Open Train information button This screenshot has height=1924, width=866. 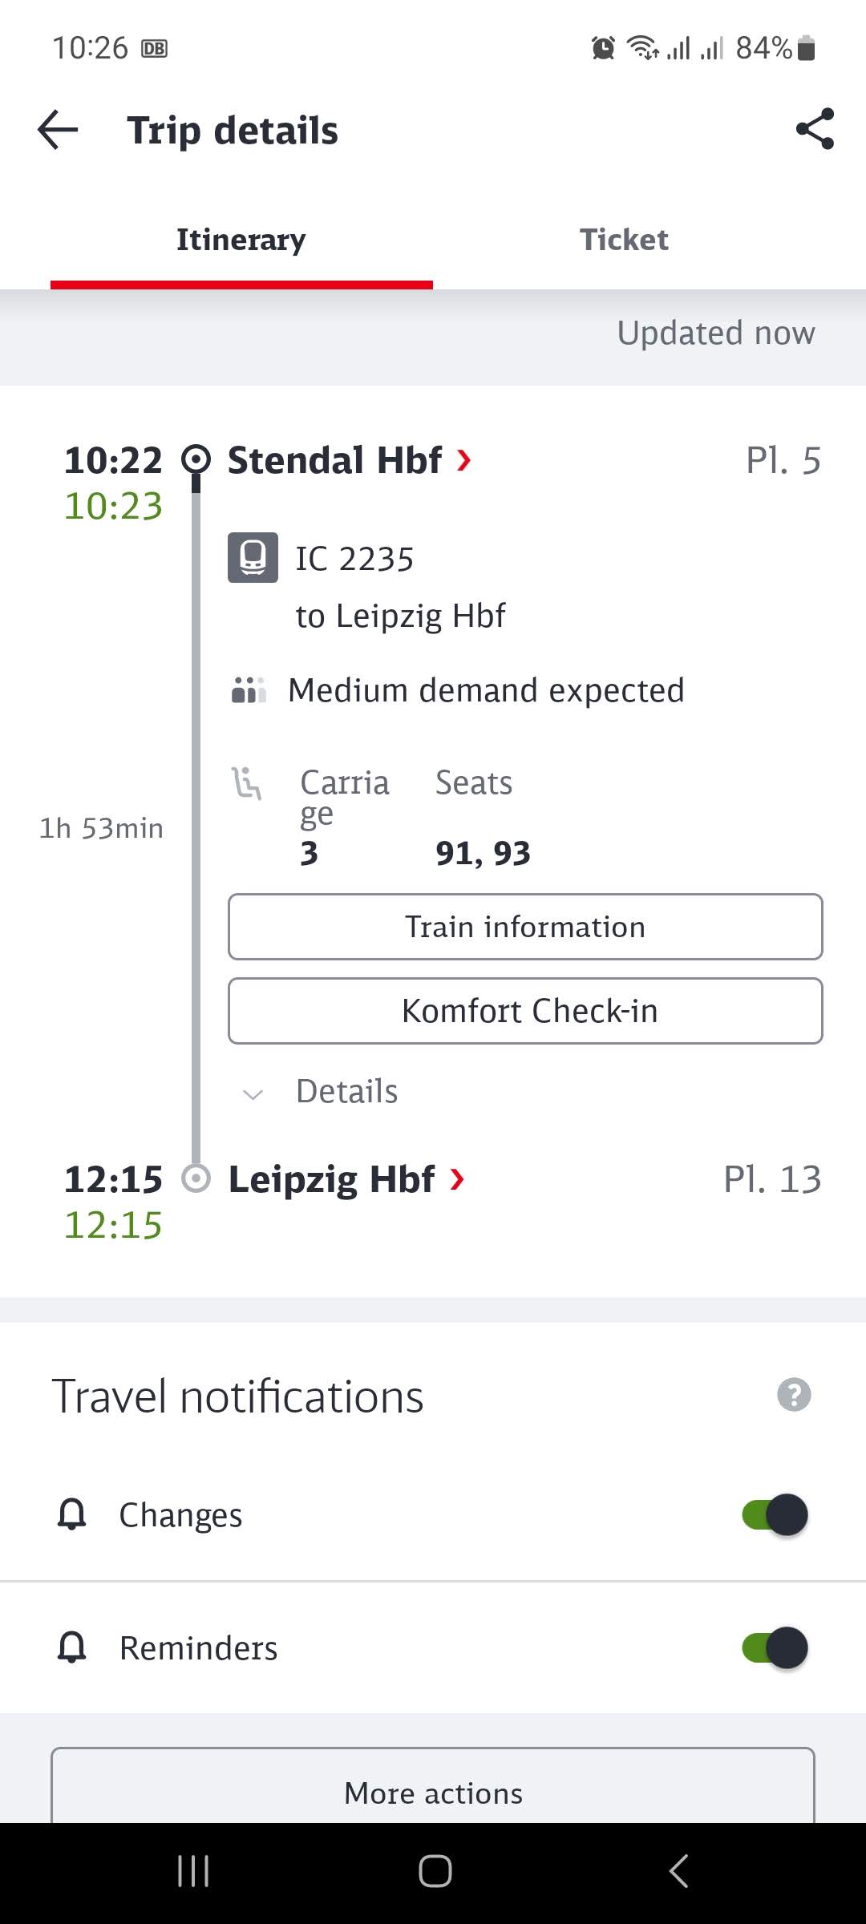525,927
